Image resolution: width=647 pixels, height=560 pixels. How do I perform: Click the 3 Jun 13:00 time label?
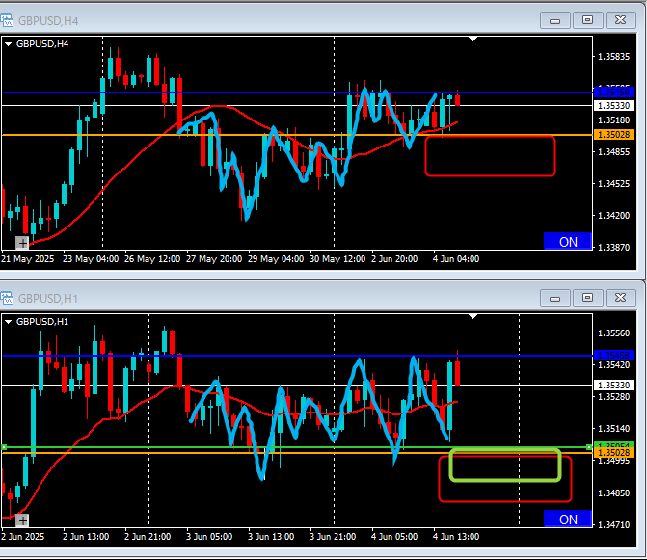pos(271,537)
